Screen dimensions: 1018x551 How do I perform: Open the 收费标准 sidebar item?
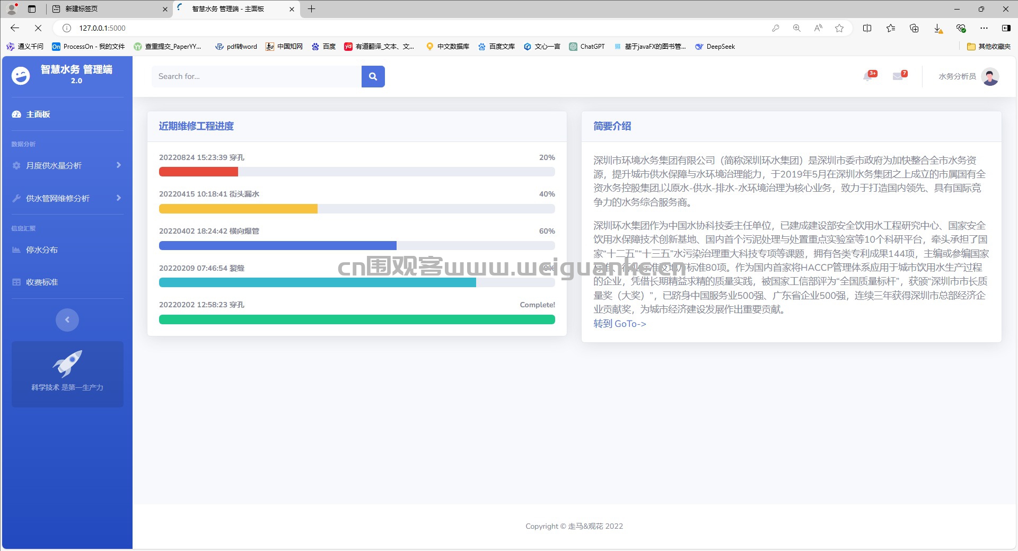pyautogui.click(x=35, y=282)
